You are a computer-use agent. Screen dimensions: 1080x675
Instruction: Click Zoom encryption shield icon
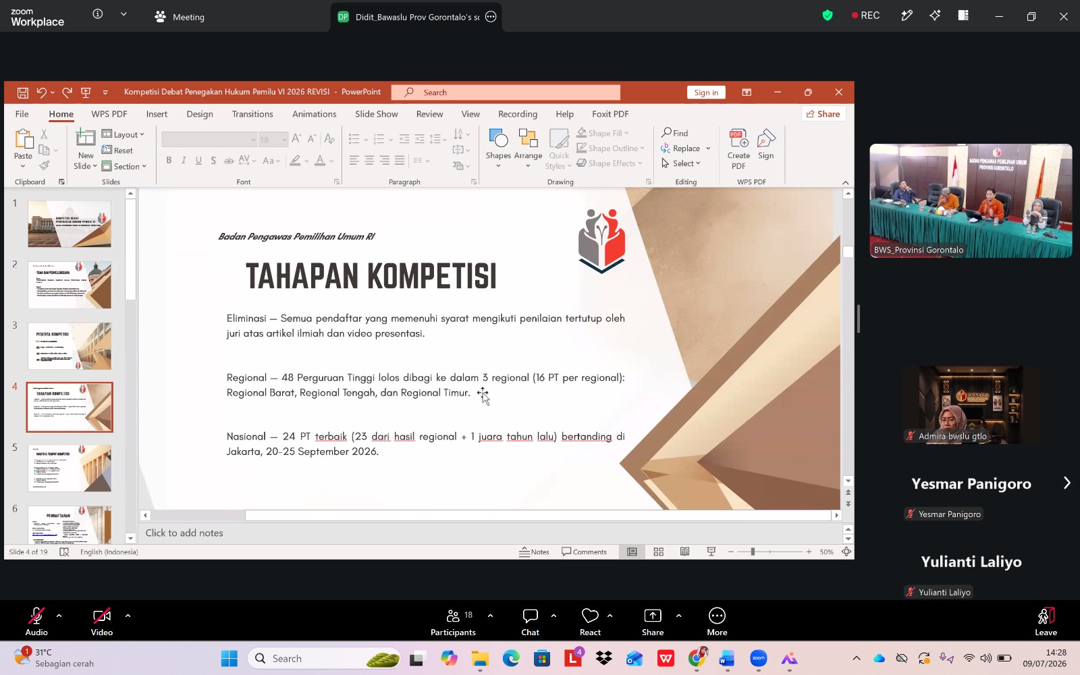pyautogui.click(x=828, y=16)
